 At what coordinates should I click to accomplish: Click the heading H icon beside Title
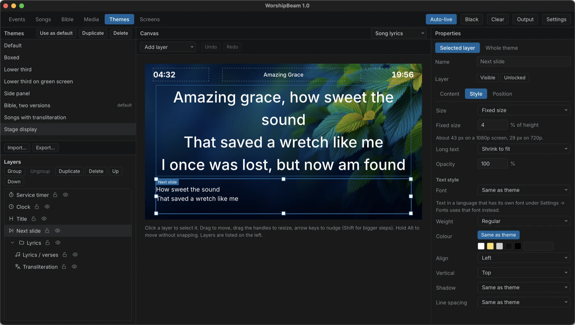coord(11,219)
